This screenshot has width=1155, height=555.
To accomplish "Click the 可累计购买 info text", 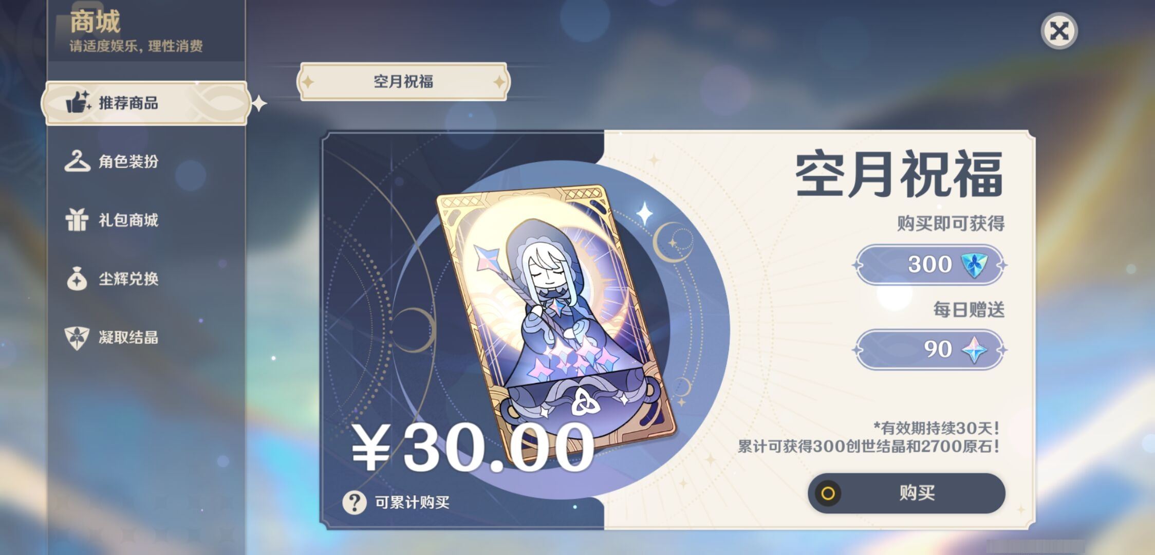I will pyautogui.click(x=412, y=502).
